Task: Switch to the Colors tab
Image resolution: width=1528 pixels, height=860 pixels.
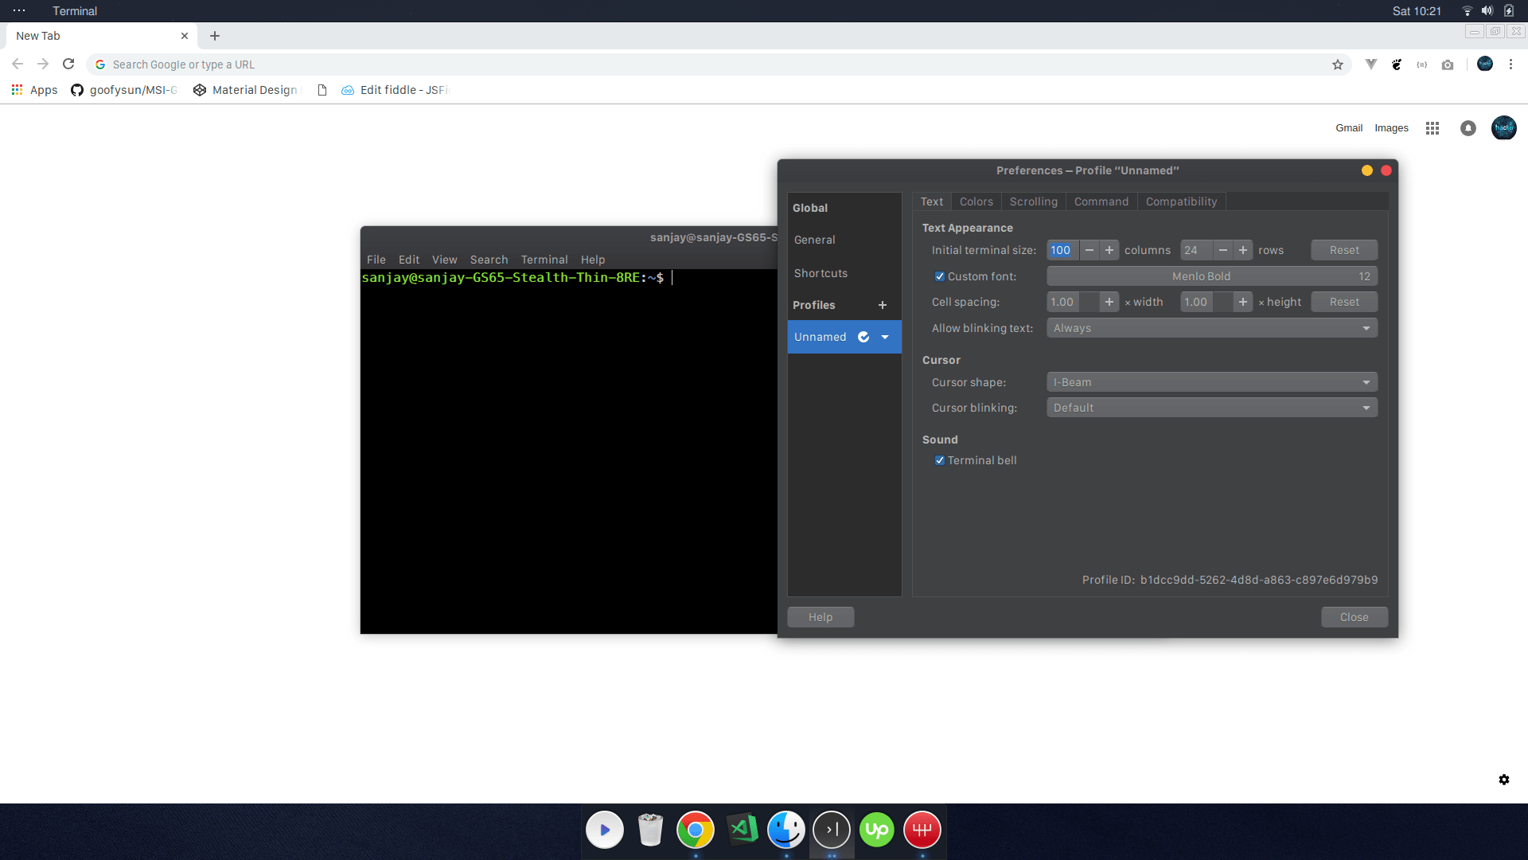Action: click(976, 201)
